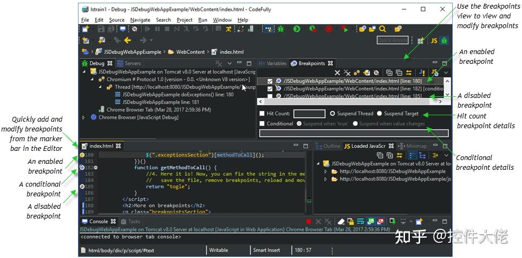Click the red Terminate square in Console toolbar
The width and height of the screenshot is (522, 258).
tap(309, 221)
